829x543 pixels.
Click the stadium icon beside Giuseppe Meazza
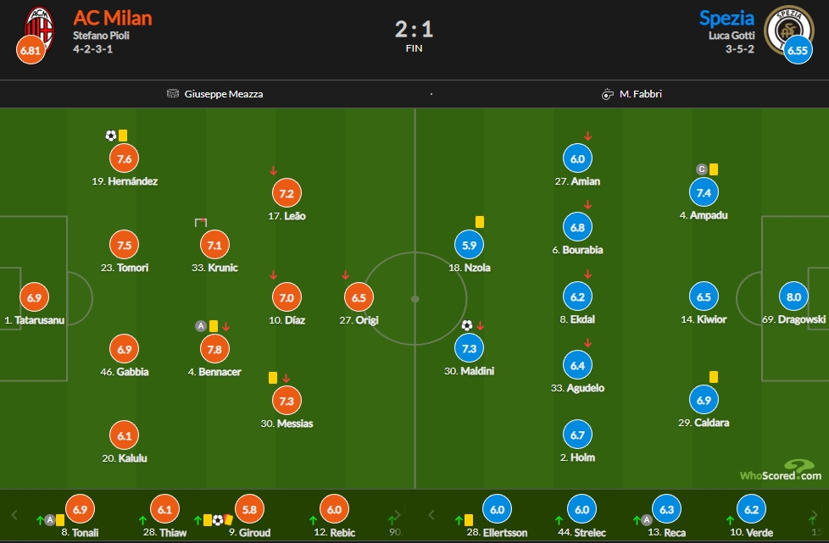[173, 94]
